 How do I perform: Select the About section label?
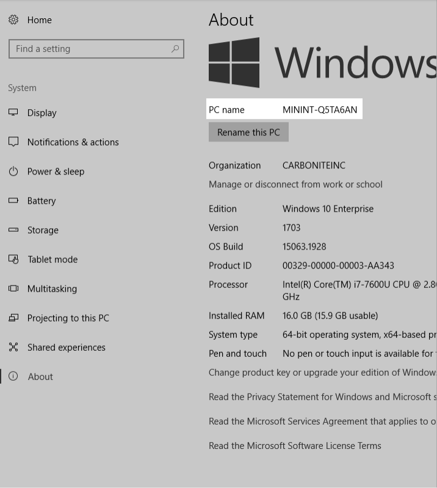40,376
